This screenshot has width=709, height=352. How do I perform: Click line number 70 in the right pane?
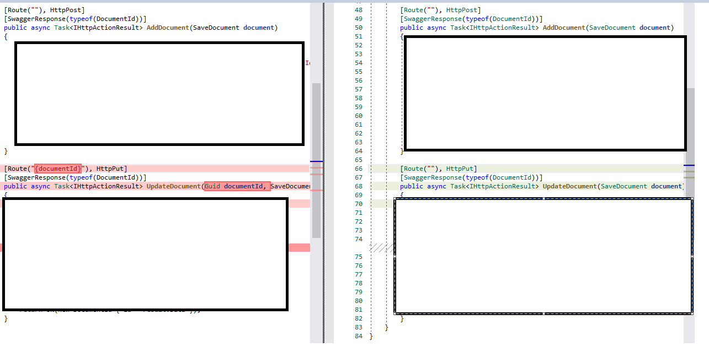pyautogui.click(x=359, y=203)
